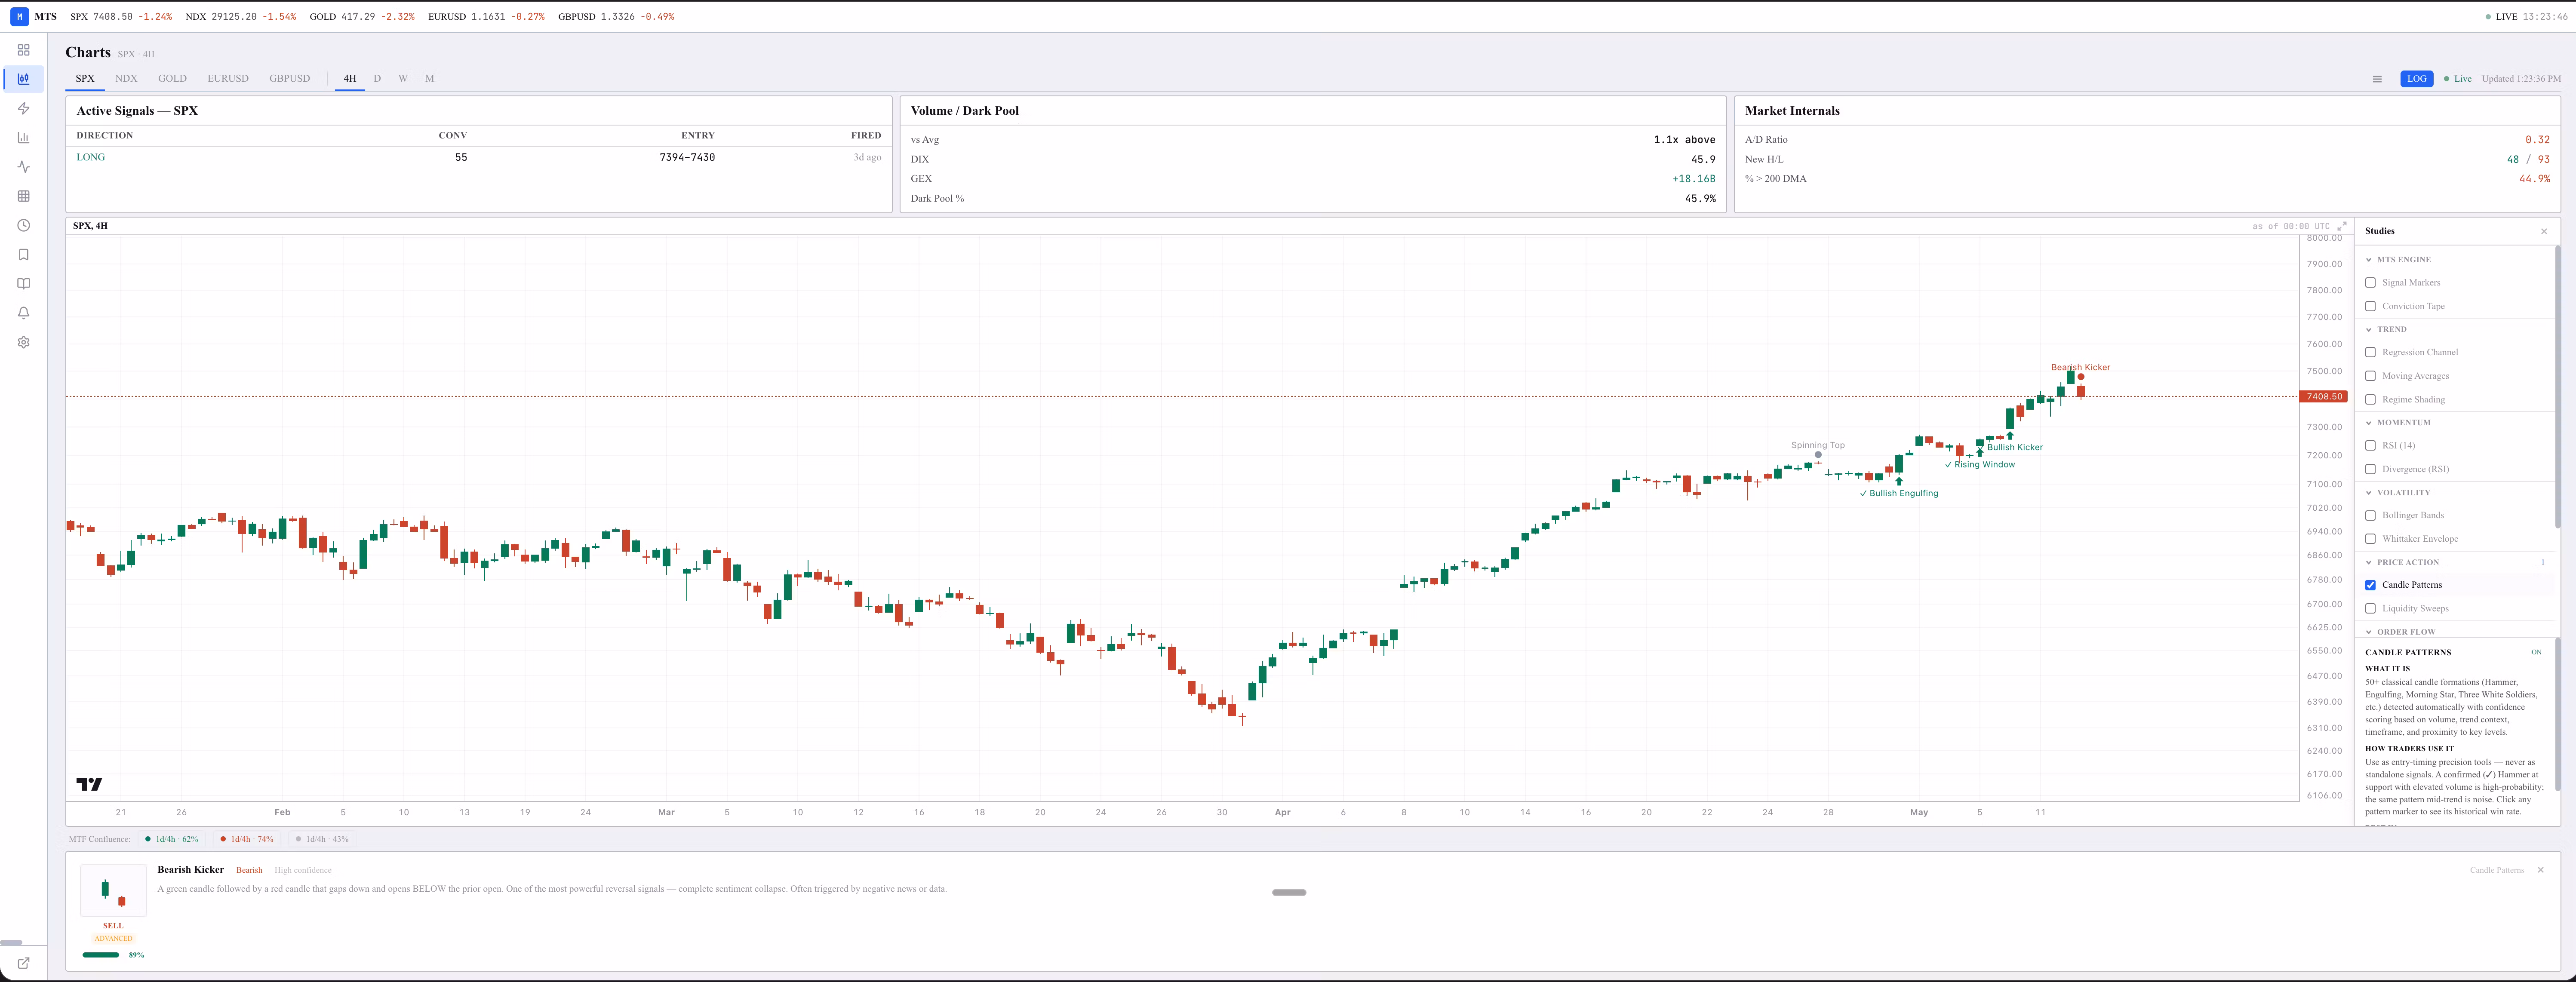Screen dimensions: 2576x982
Task: Enable the Divergence (RSI) checkbox
Action: [x=2370, y=470]
